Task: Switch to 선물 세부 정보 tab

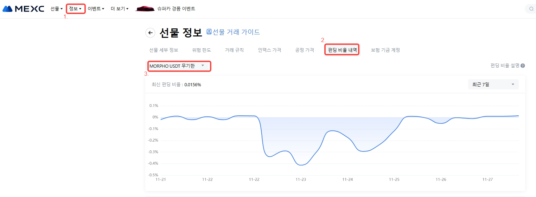Action: (x=164, y=50)
